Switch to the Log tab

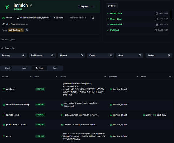(55, 68)
